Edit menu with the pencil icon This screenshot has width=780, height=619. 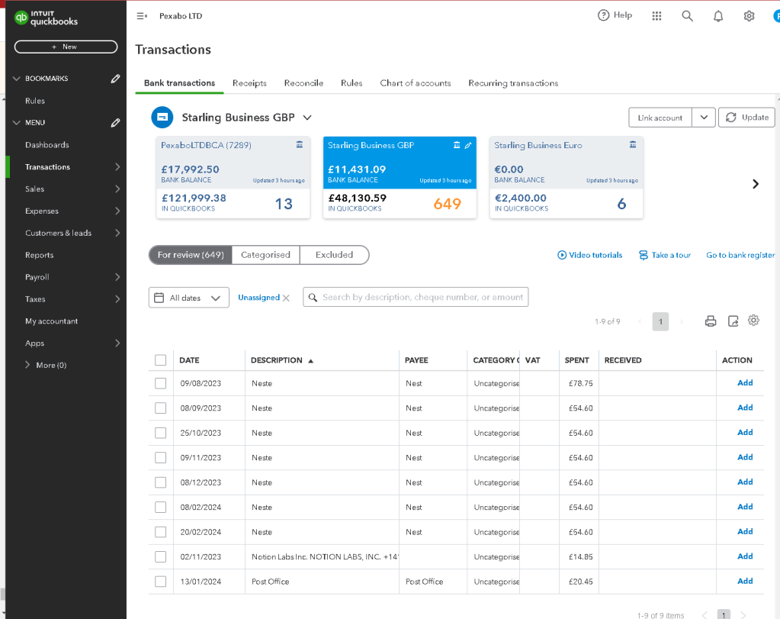[115, 123]
